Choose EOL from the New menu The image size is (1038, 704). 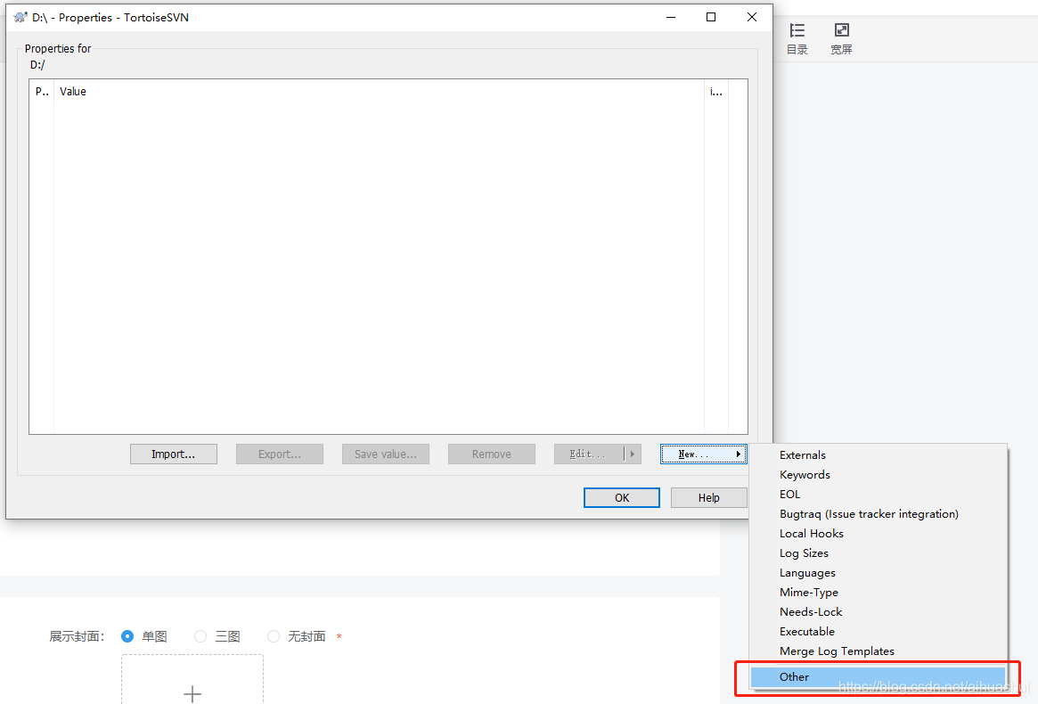coord(879,494)
